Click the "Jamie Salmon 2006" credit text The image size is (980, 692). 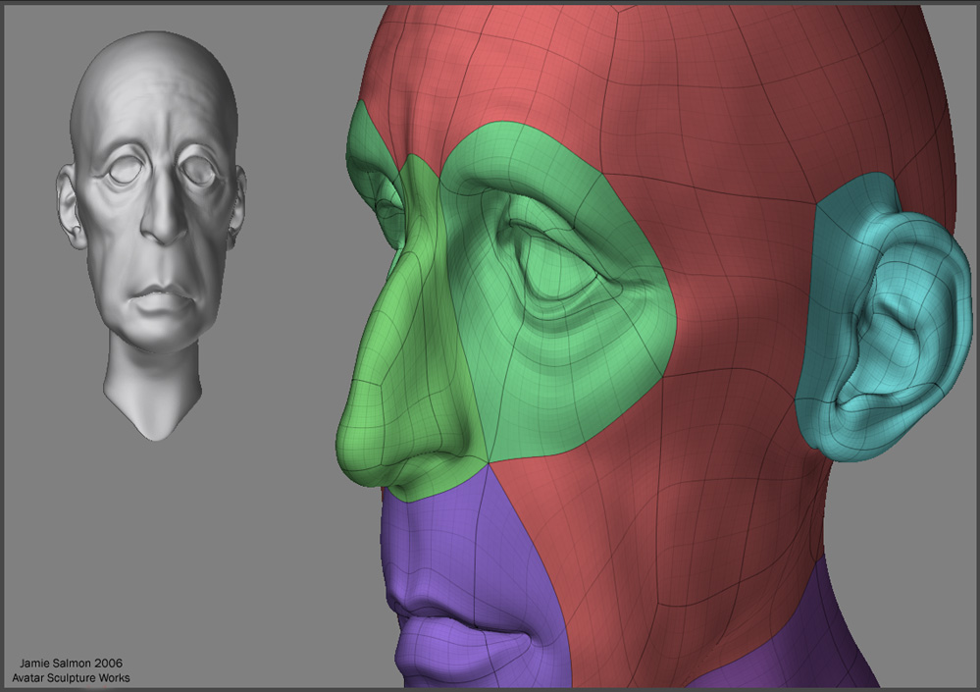[71, 664]
